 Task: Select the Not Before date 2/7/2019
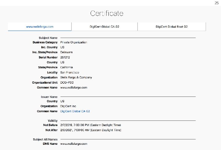point(91,125)
